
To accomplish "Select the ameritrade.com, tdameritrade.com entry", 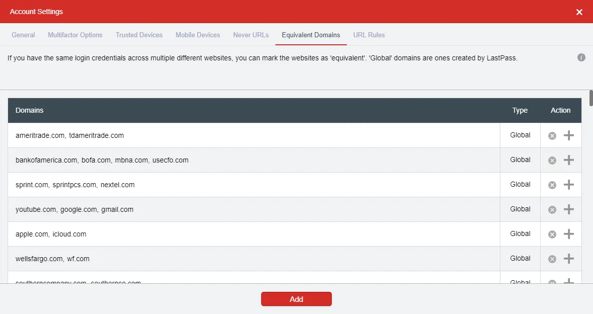I will [x=69, y=135].
